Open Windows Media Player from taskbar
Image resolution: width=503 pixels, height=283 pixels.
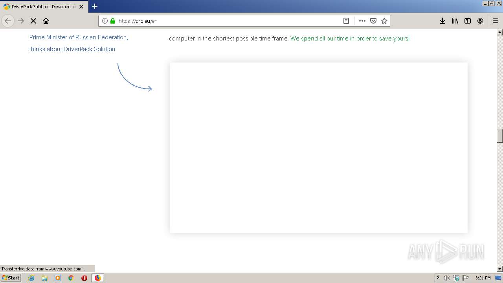click(x=58, y=278)
